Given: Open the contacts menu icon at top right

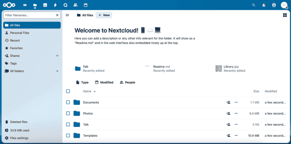Looking at the screenshot, I should [x=274, y=5].
